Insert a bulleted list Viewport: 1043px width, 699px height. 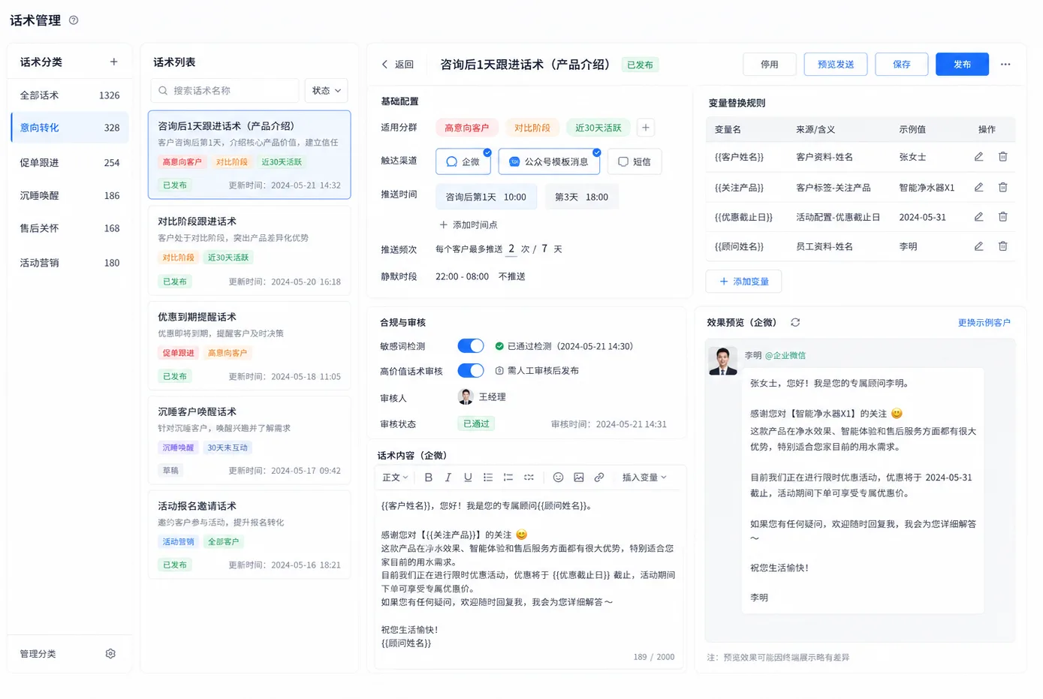point(488,478)
